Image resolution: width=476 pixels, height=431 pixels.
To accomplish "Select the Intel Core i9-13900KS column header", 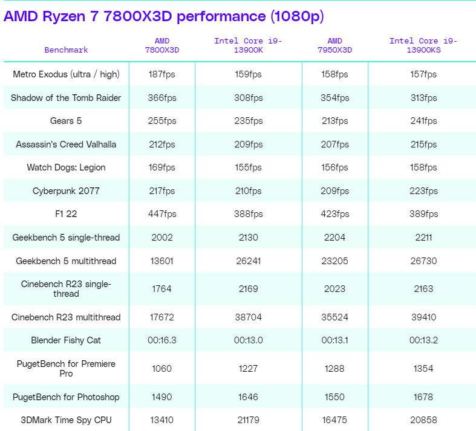I will tap(423, 45).
